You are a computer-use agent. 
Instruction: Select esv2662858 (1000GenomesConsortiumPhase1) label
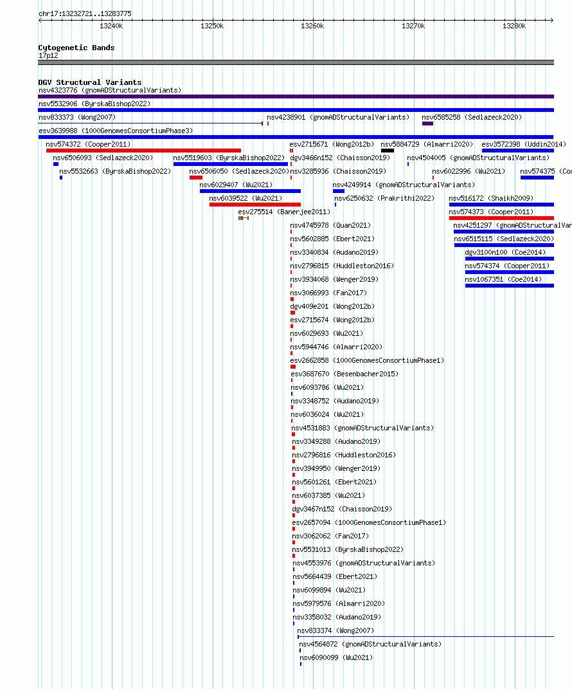(x=367, y=361)
